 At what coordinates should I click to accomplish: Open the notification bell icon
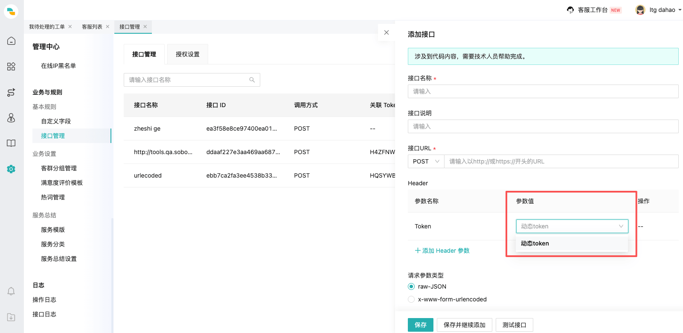pyautogui.click(x=12, y=291)
